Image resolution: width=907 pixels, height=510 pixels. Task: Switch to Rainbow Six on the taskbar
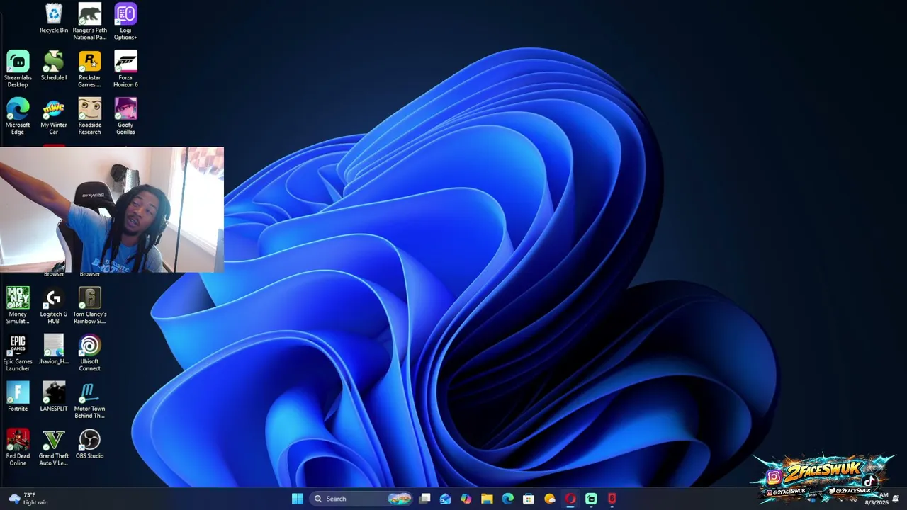pyautogui.click(x=612, y=499)
